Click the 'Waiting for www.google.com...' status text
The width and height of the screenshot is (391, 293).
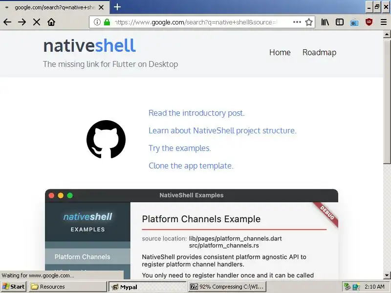38,275
